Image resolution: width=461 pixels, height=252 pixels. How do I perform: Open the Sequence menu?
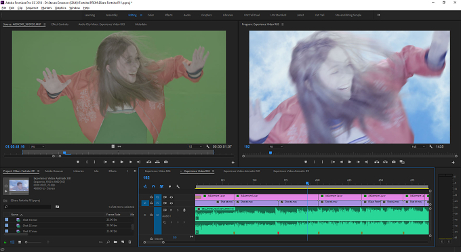click(x=32, y=8)
